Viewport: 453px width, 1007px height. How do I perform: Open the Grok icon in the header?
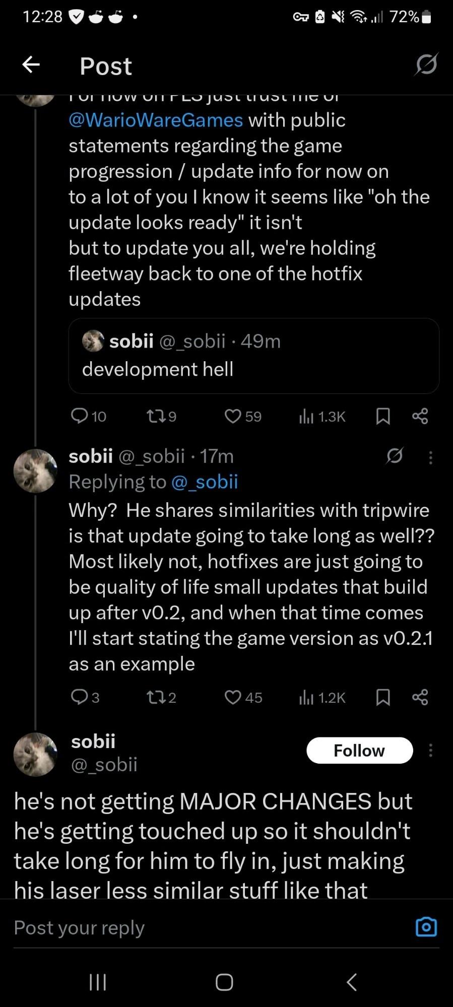tap(426, 64)
